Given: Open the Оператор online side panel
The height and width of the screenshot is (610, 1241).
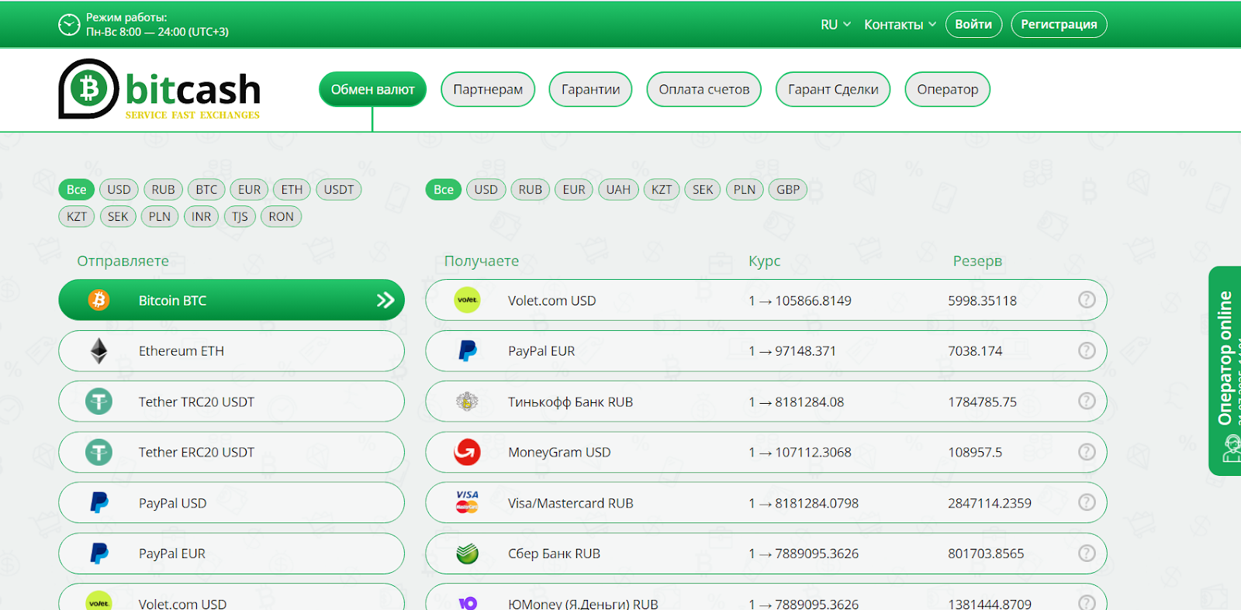Looking at the screenshot, I should point(1225,370).
